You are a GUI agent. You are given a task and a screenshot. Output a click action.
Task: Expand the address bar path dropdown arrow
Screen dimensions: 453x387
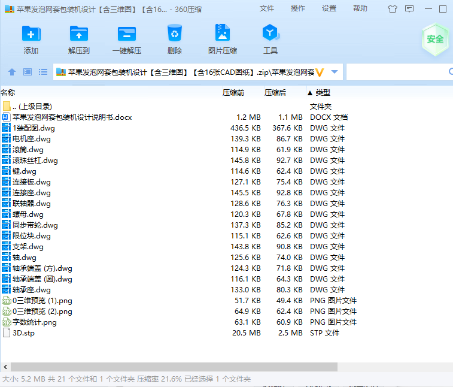(335, 72)
